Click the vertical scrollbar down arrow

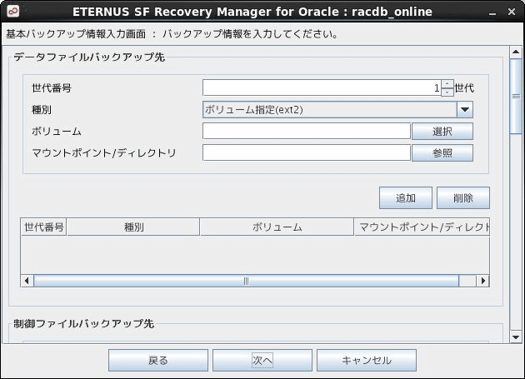click(516, 337)
